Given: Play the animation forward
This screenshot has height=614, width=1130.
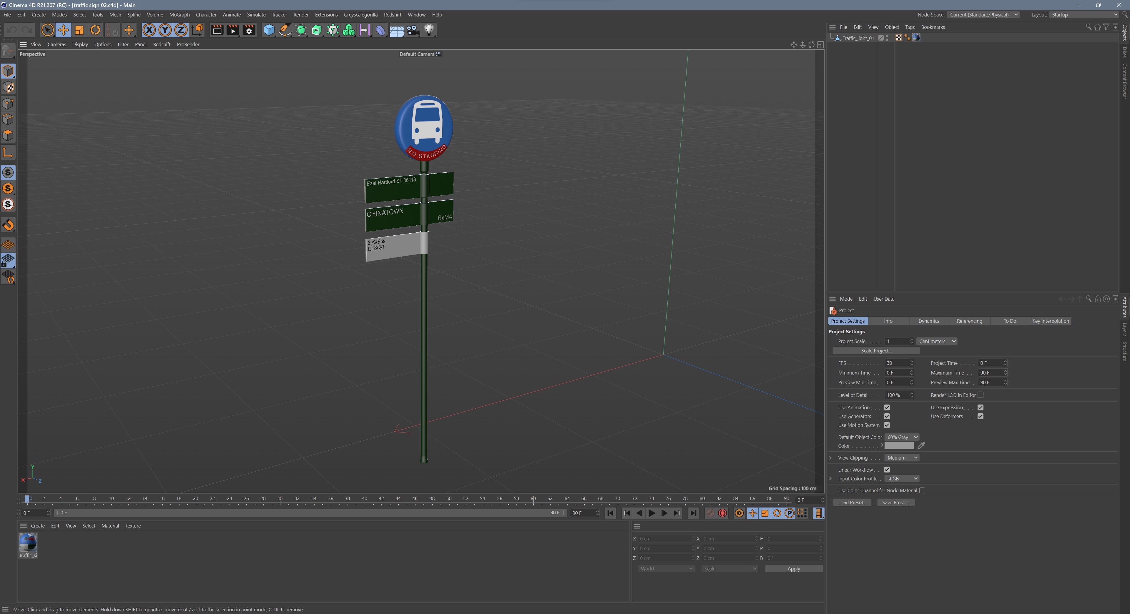Looking at the screenshot, I should point(652,513).
